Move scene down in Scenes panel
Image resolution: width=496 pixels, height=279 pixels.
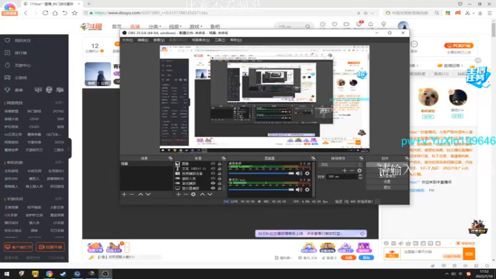(148, 194)
